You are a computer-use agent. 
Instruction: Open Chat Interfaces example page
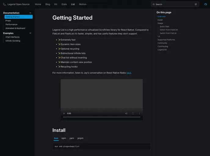(x=13, y=37)
